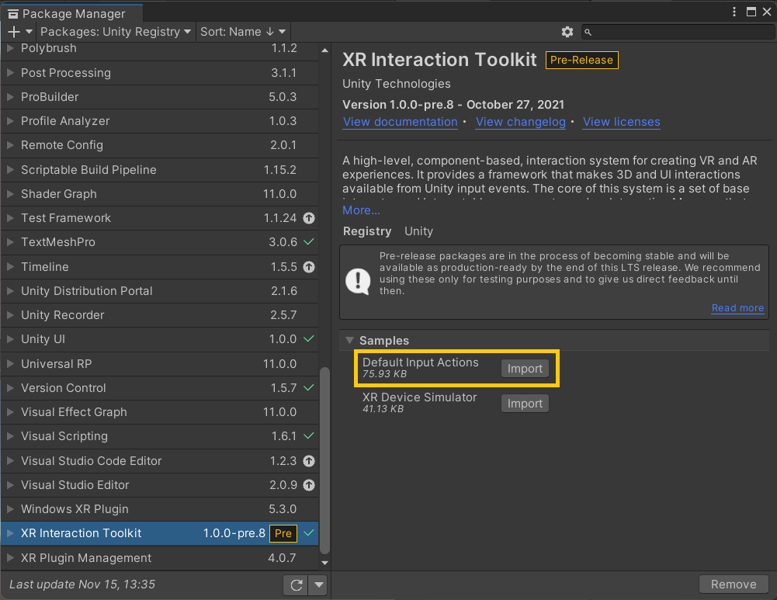Viewport: 777px width, 600px height.
Task: Click in the package search field
Action: 678,32
